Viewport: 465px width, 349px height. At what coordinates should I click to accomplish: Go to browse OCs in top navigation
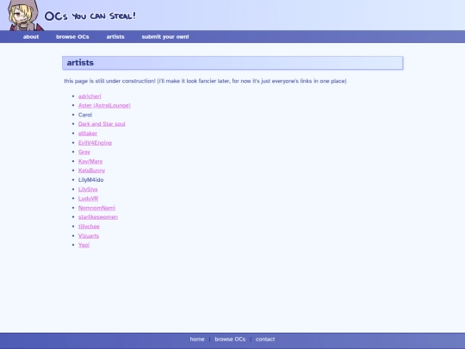(x=72, y=37)
